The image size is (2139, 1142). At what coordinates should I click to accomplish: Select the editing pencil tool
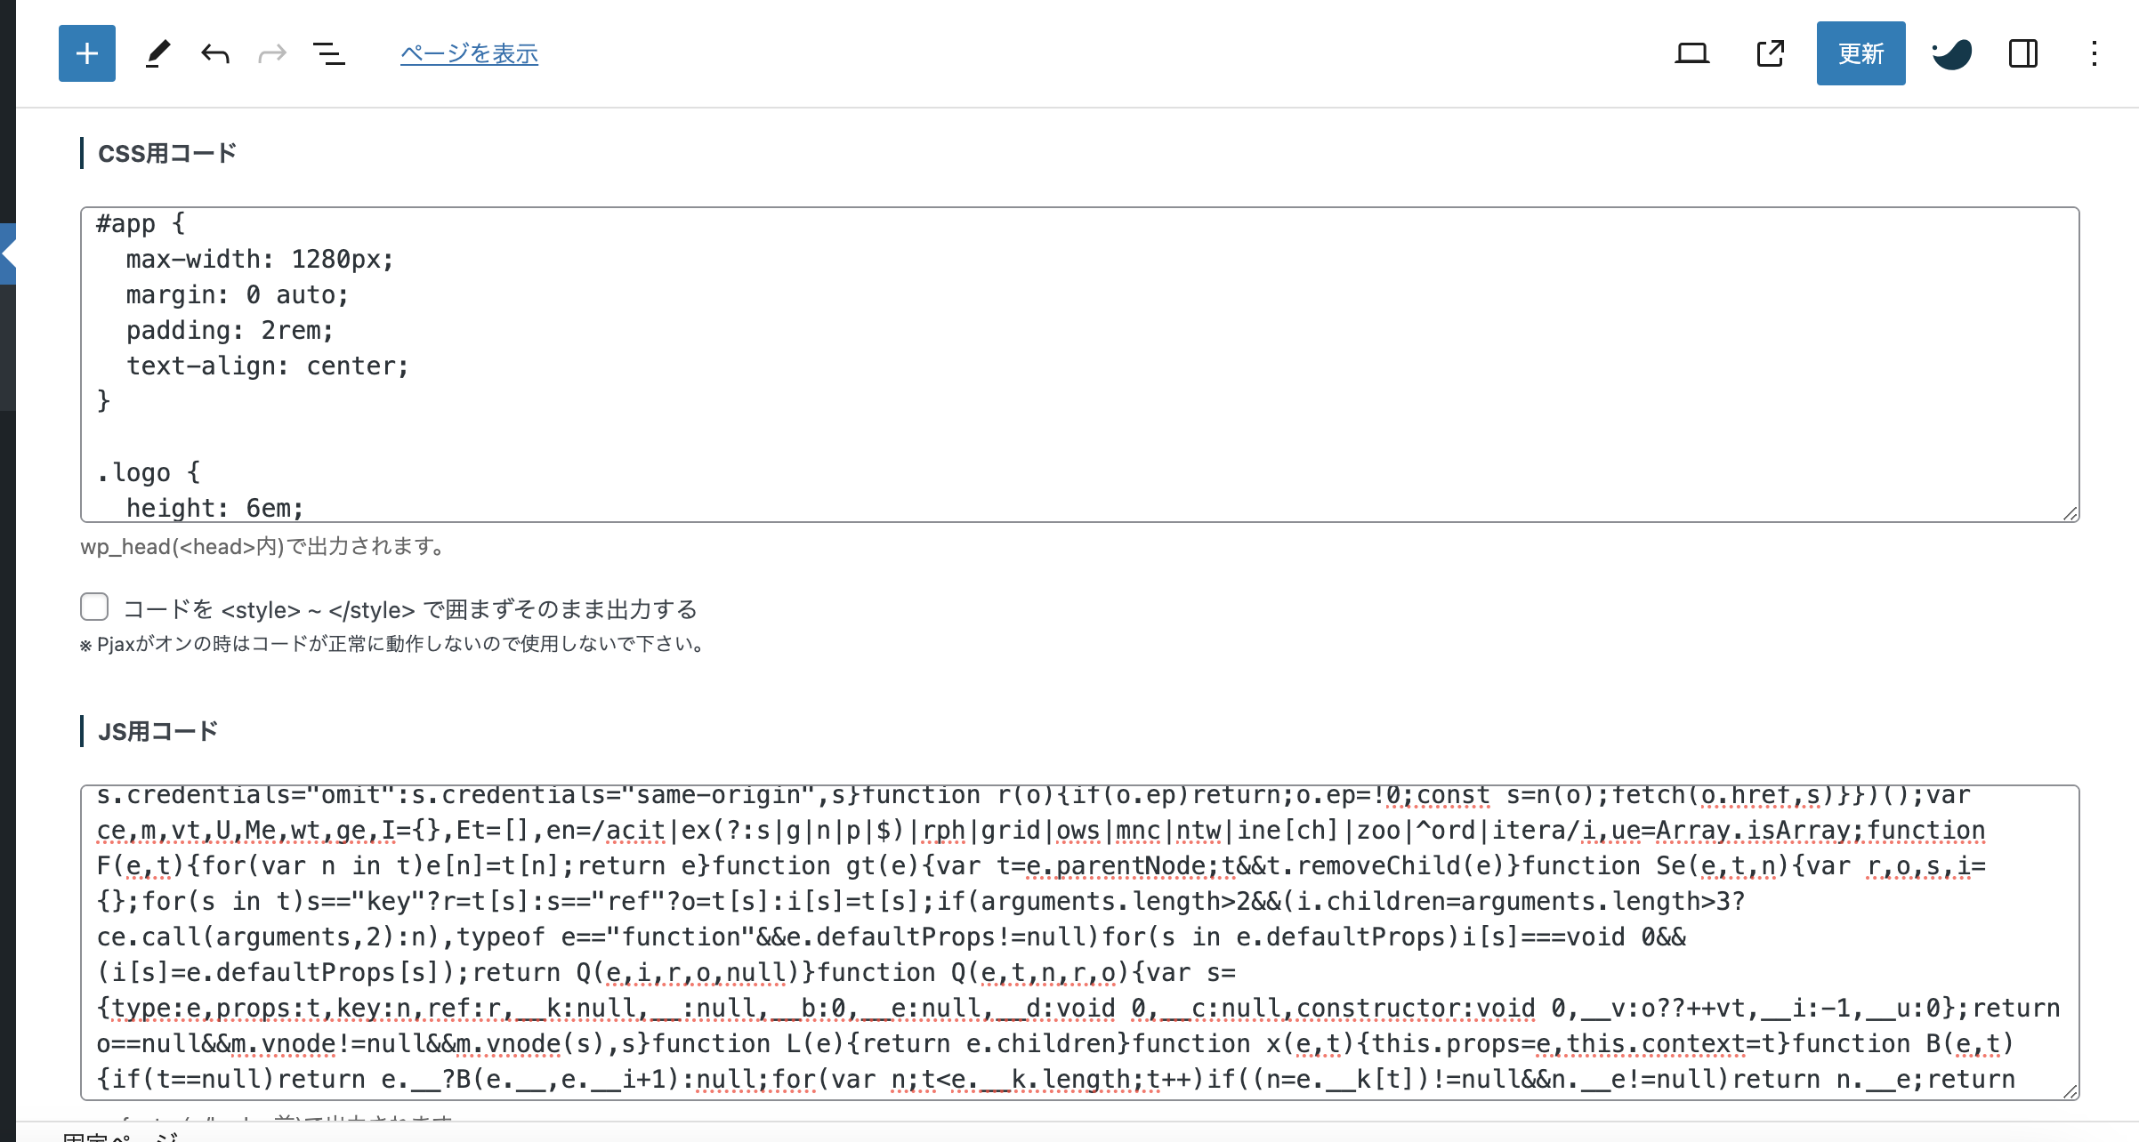pos(157,53)
